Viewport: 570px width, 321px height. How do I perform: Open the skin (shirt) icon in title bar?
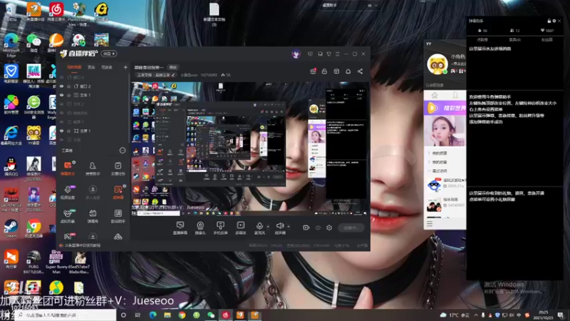coord(328,54)
